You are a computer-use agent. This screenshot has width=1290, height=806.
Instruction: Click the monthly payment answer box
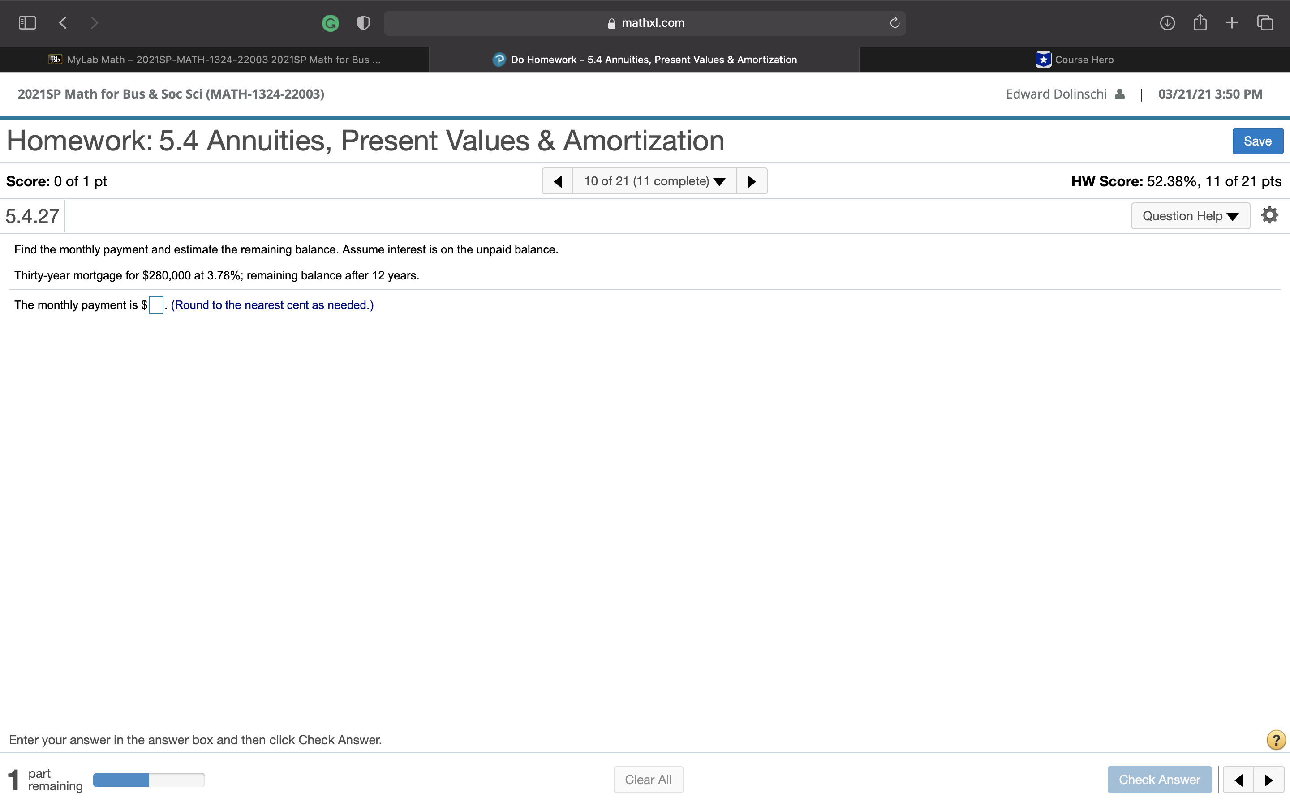[156, 305]
